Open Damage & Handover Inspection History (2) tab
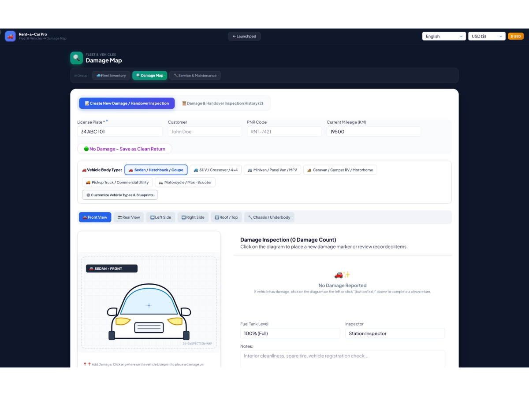The image size is (529, 396). click(x=223, y=103)
